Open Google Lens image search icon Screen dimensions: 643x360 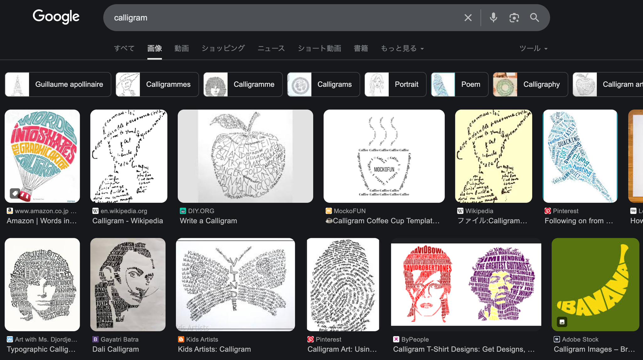click(x=514, y=18)
